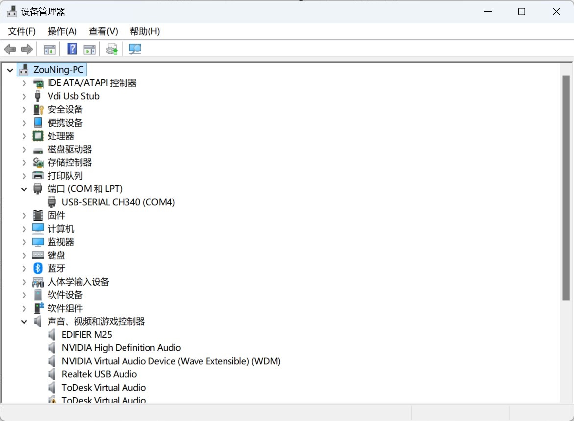This screenshot has width=574, height=421.
Task: Click the 磁盘驱动器 drive icon
Action: click(38, 150)
